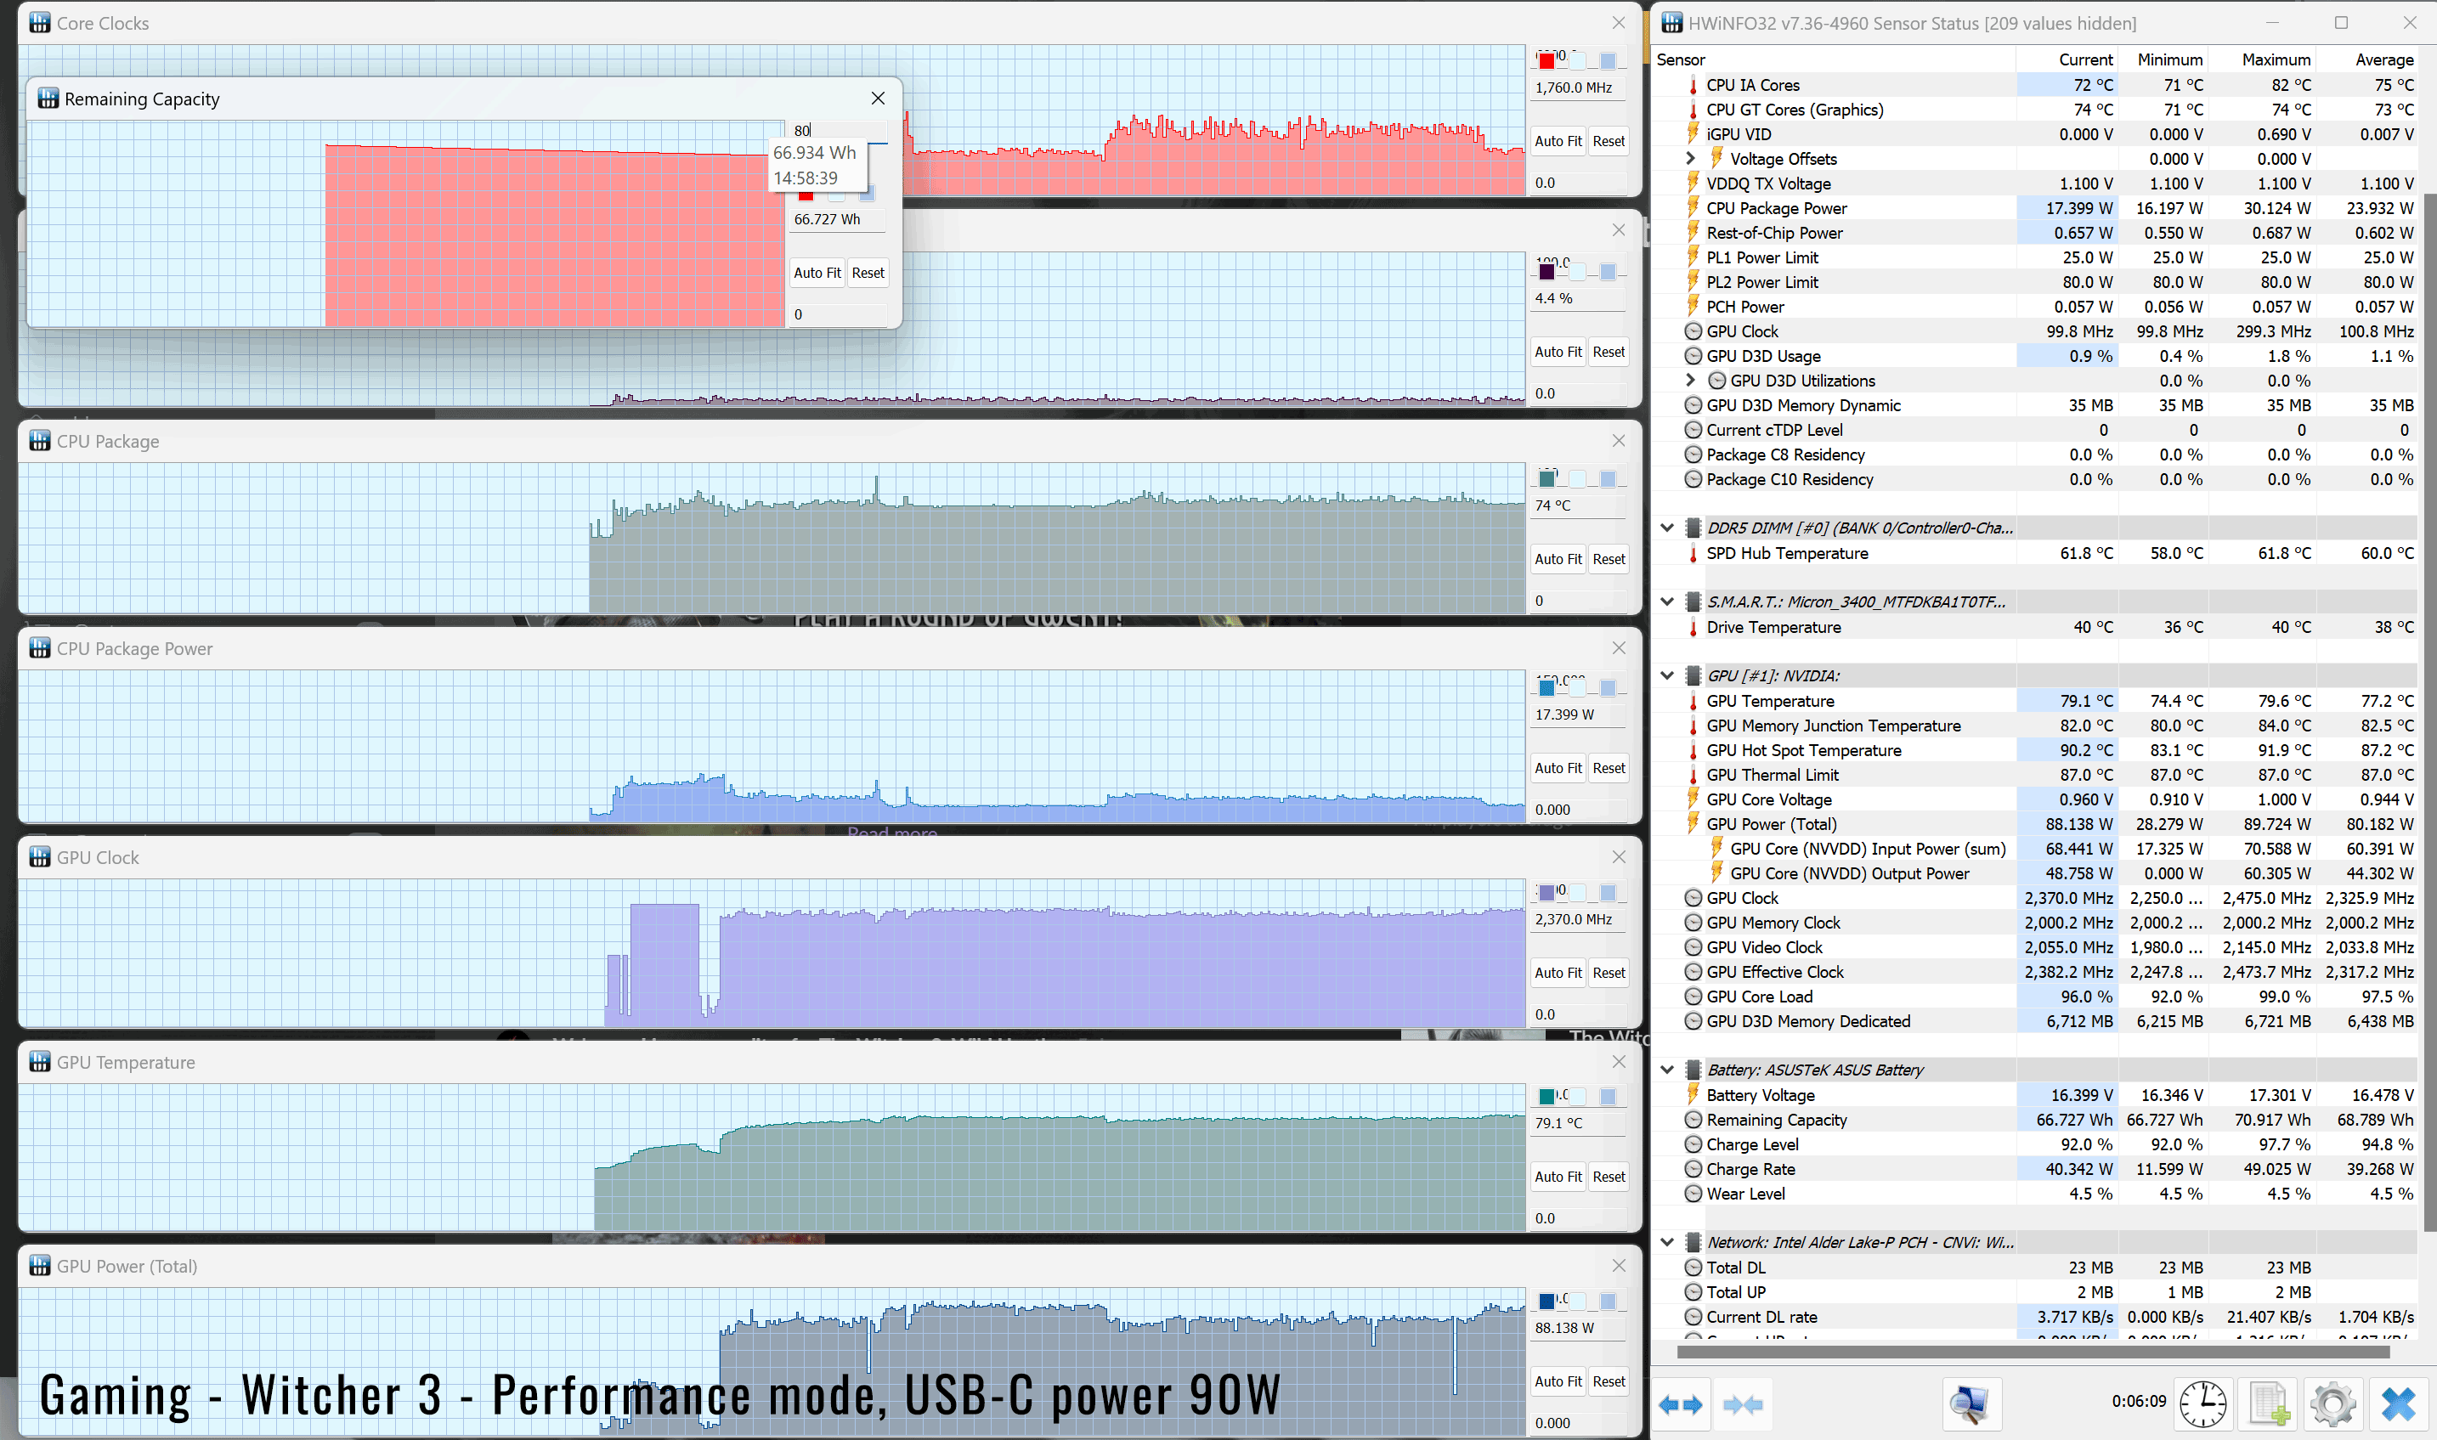This screenshot has height=1440, width=2437.
Task: Open the remote monitor magnifier icon in HWiNFO
Action: [1971, 1404]
